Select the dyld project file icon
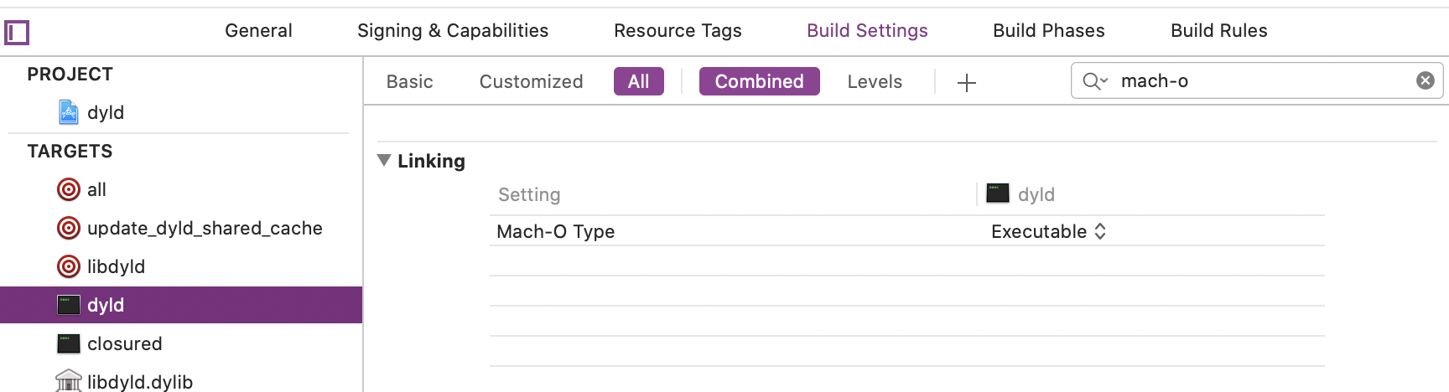 [x=69, y=112]
